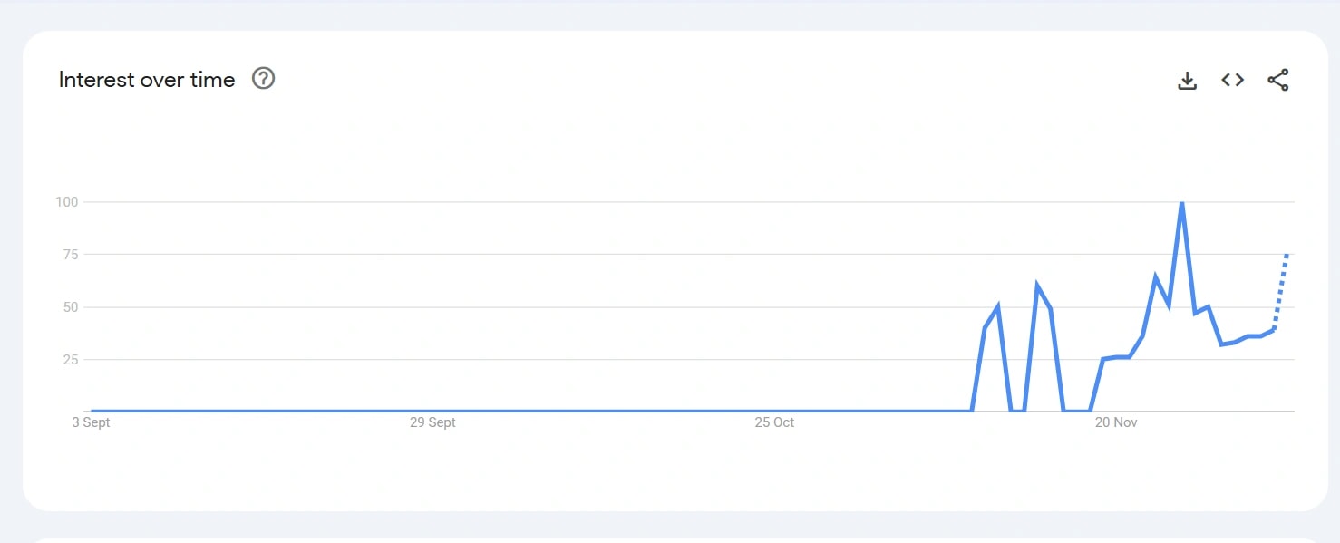Select the 29 Sept axis label

click(x=432, y=422)
